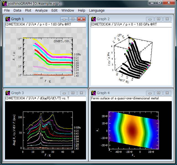The width and height of the screenshot is (177, 165).
Task: Open the Edit menu
Action: pyautogui.click(x=54, y=11)
